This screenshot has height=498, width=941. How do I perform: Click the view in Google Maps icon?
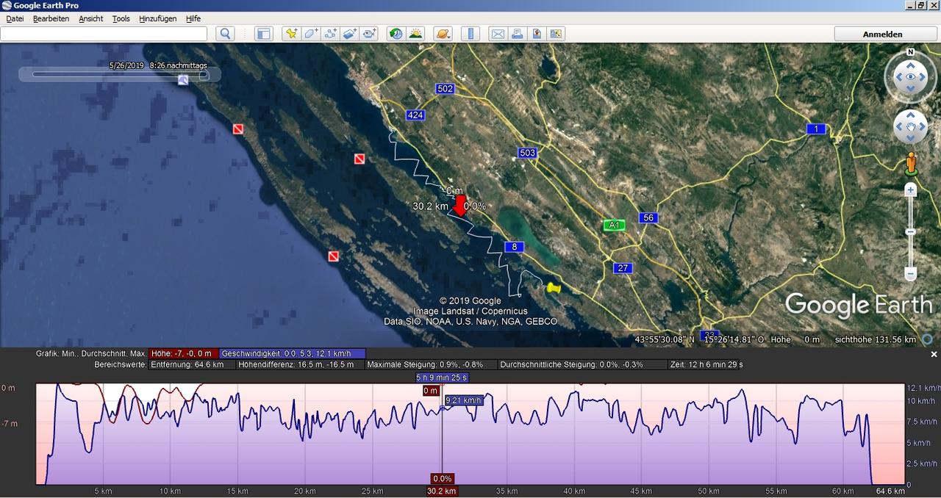tap(555, 34)
